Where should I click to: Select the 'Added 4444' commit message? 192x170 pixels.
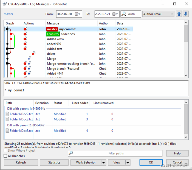coord(55,73)
